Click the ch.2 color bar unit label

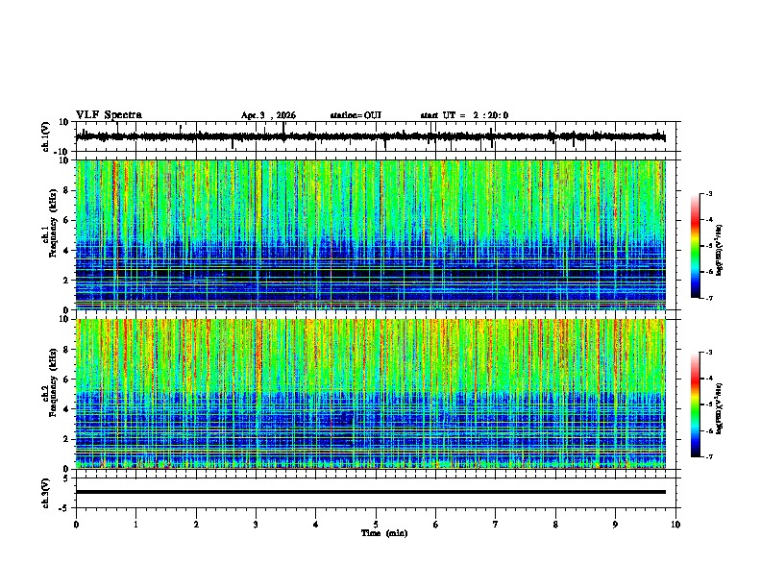point(719,409)
